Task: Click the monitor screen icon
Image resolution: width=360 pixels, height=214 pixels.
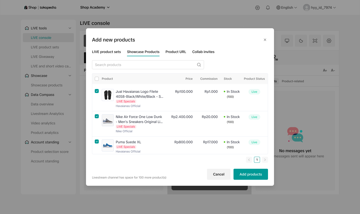Action: pyautogui.click(x=287, y=41)
